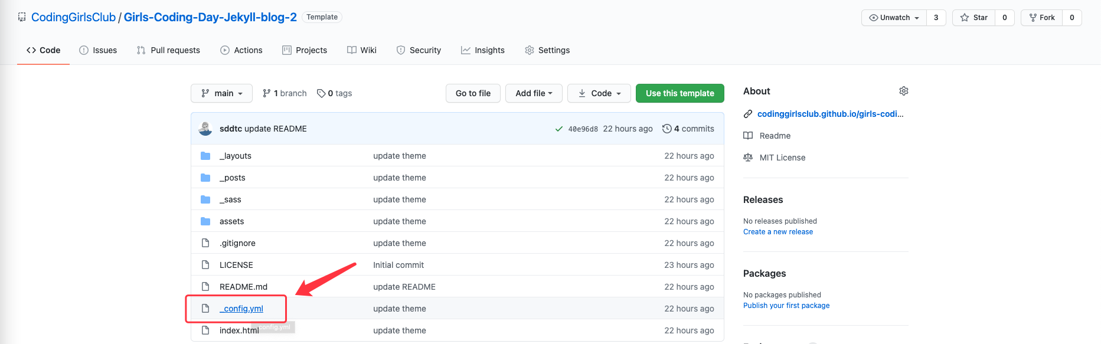
Task: Open the Actions tab
Action: pyautogui.click(x=241, y=50)
